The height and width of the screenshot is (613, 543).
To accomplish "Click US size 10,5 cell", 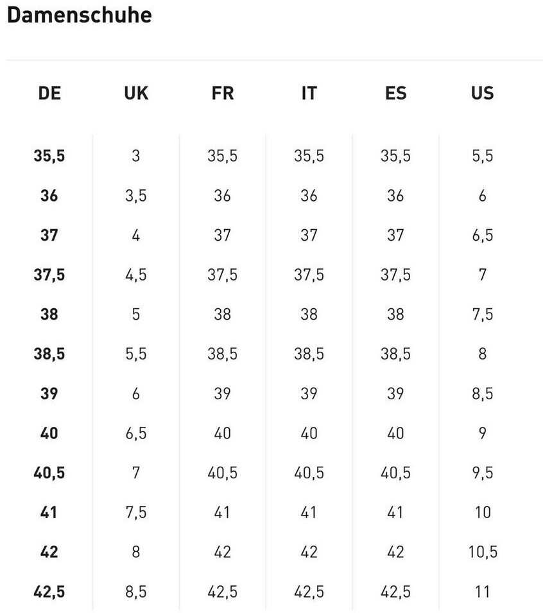I will 482,552.
